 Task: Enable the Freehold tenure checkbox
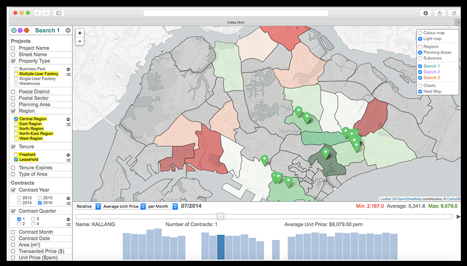click(16, 154)
